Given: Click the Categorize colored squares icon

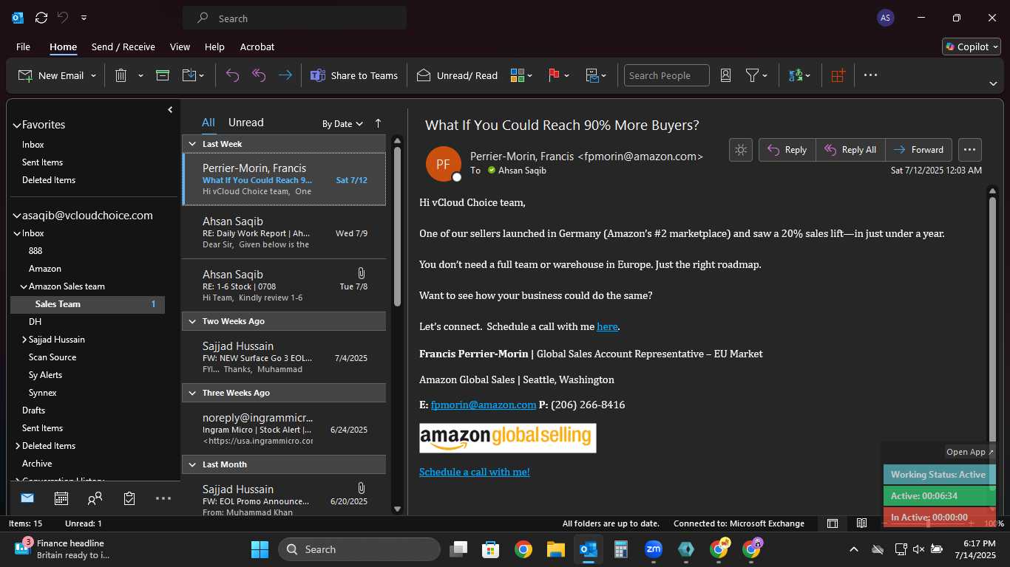Looking at the screenshot, I should point(518,75).
